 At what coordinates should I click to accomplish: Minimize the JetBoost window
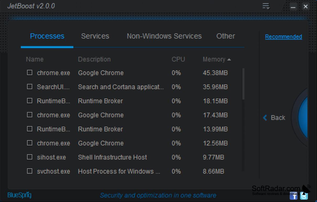pyautogui.click(x=293, y=7)
